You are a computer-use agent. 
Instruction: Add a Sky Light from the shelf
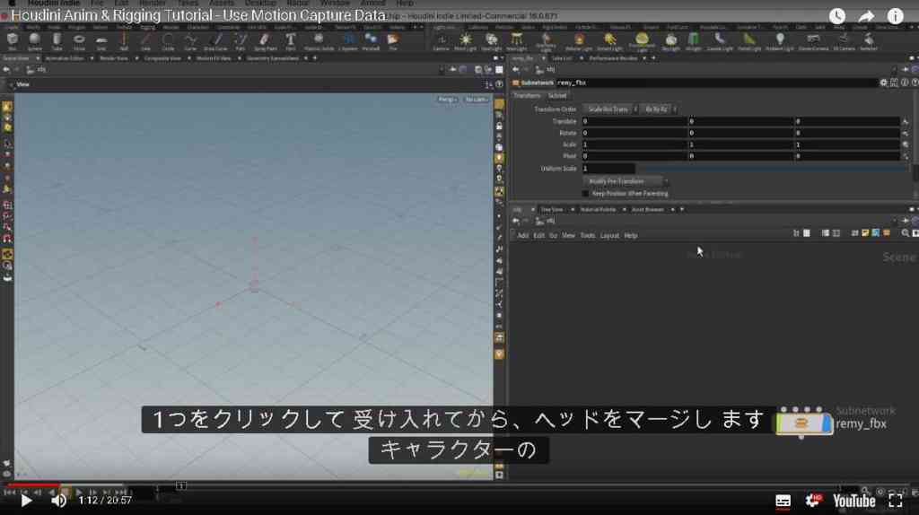pyautogui.click(x=671, y=41)
